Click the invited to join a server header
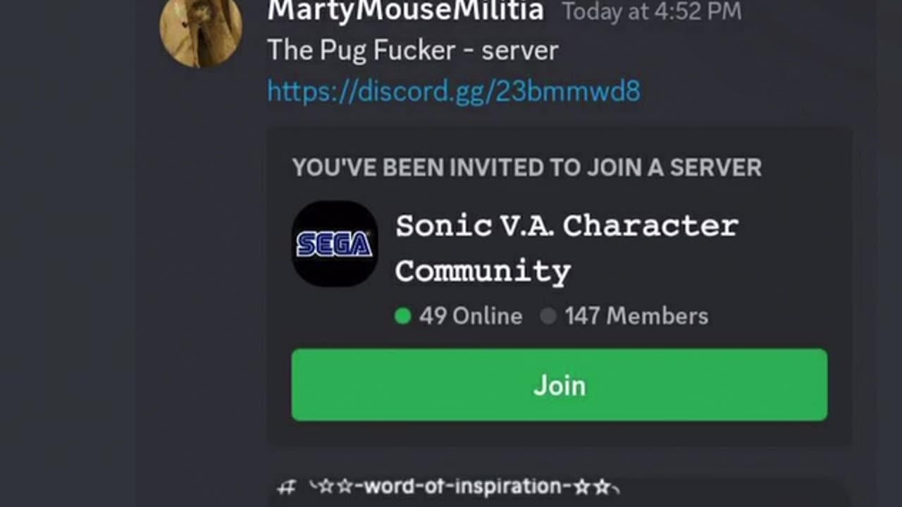Screen dimensions: 902x507 (526, 168)
